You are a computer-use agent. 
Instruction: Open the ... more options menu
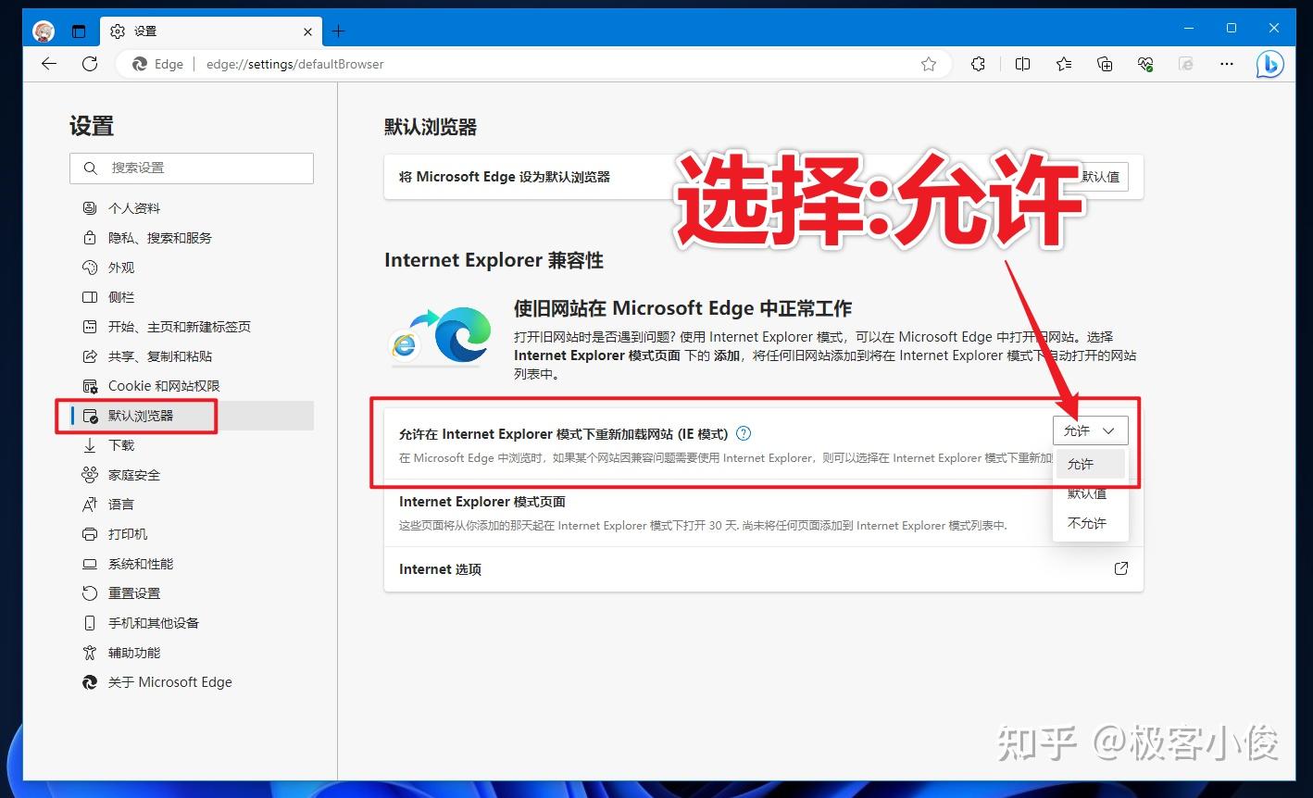[x=1226, y=64]
